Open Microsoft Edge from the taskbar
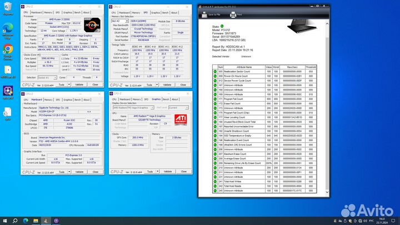400x225 pixels. click(26, 221)
